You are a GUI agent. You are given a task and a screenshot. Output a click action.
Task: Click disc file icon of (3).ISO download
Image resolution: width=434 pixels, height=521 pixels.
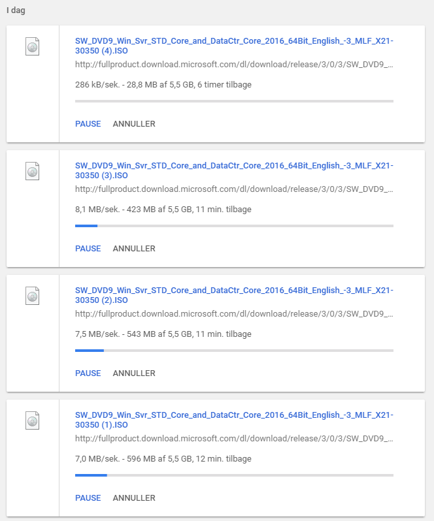click(x=32, y=171)
